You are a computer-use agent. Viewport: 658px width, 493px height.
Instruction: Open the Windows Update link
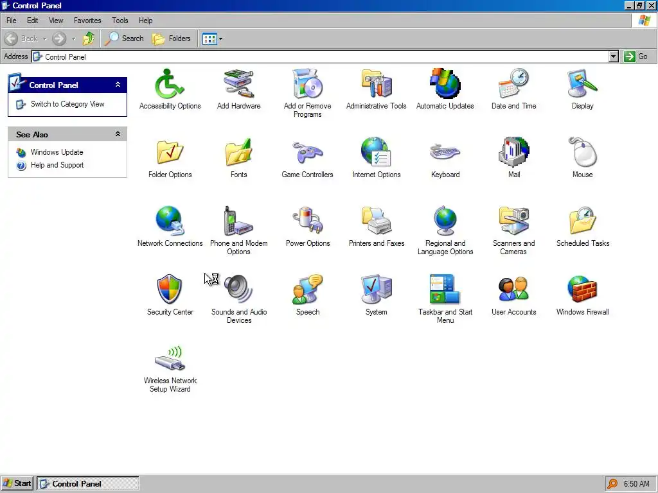[57, 152]
